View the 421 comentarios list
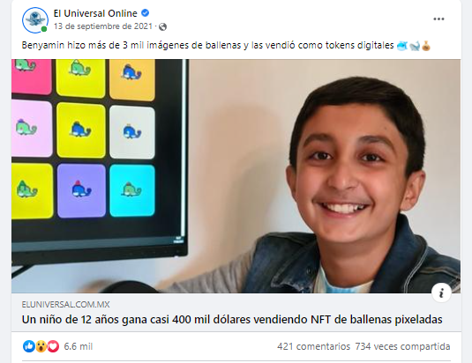 (x=314, y=346)
